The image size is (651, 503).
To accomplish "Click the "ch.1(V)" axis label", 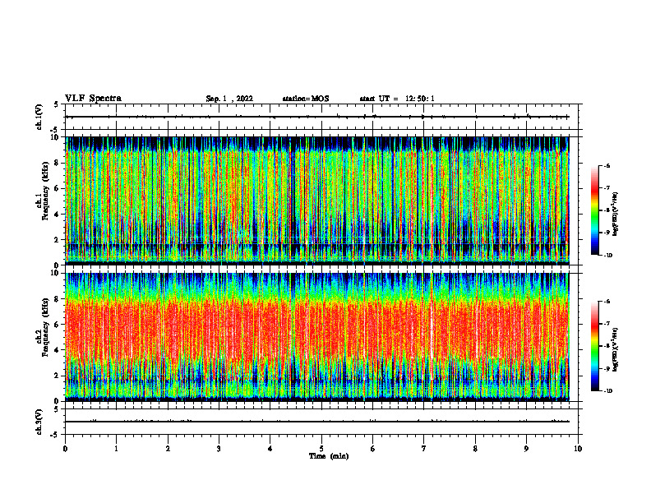I will 39,117.
